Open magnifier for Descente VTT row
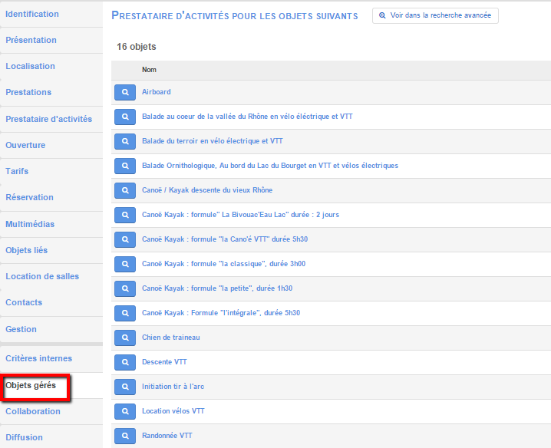This screenshot has height=448, width=551. click(x=125, y=362)
